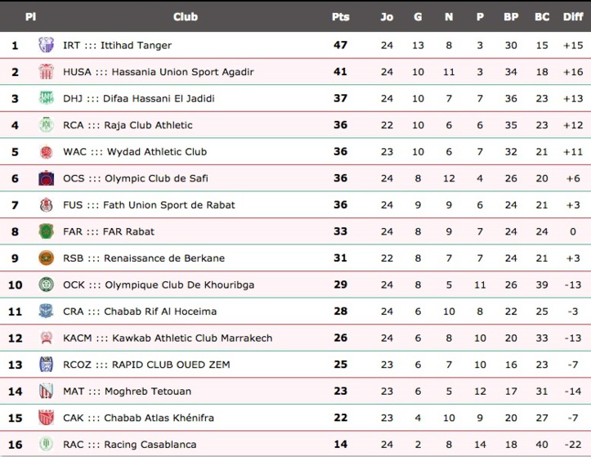The width and height of the screenshot is (591, 457).
Task: Sort table by Pts column header
Action: [341, 17]
